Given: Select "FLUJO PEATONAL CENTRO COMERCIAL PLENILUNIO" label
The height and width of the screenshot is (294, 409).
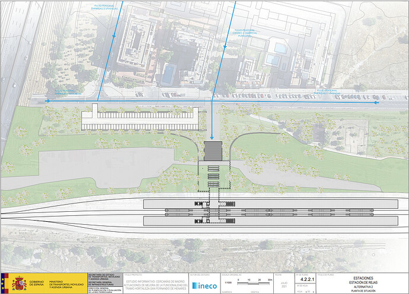Looking at the screenshot, I should click(245, 33).
